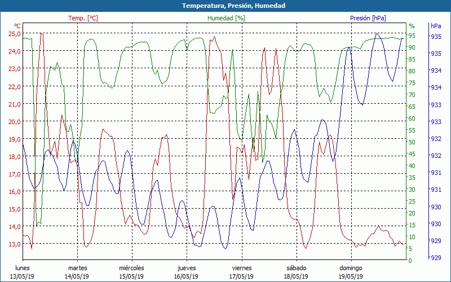This screenshot has width=451, height=282.
Task: Click the green "50" humidity axis value
Action: point(412,143)
